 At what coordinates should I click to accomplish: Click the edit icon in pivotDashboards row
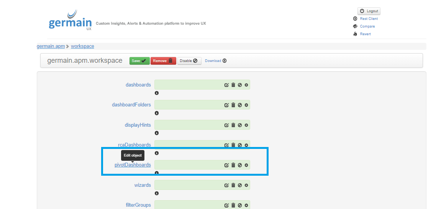(x=226, y=165)
